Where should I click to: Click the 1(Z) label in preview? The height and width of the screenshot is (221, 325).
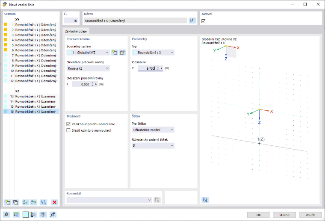click(x=261, y=139)
